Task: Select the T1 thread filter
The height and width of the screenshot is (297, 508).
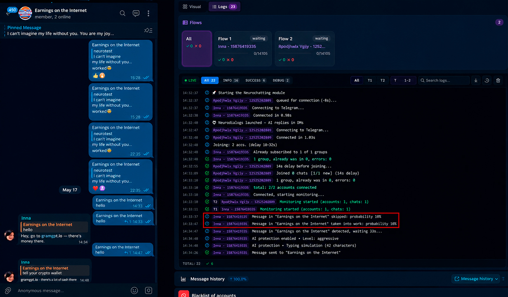Action: (x=370, y=80)
